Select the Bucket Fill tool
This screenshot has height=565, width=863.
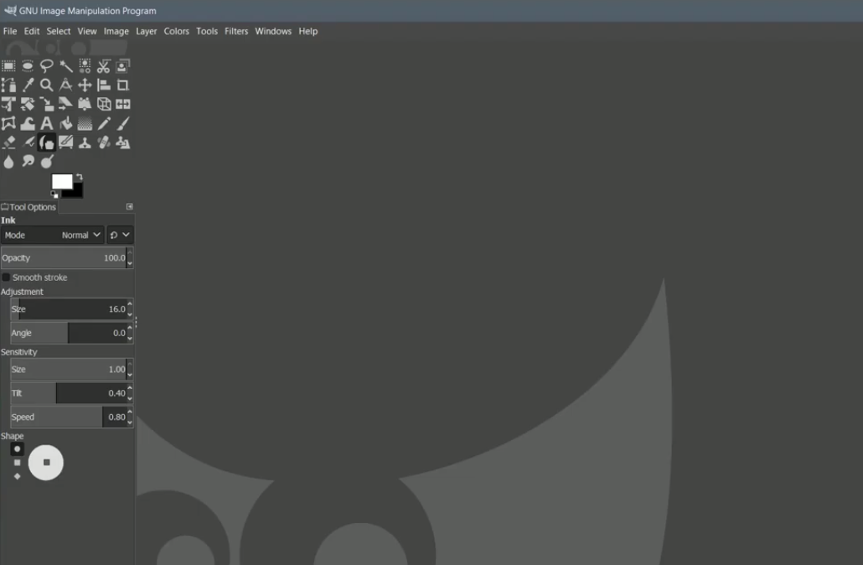click(x=66, y=122)
